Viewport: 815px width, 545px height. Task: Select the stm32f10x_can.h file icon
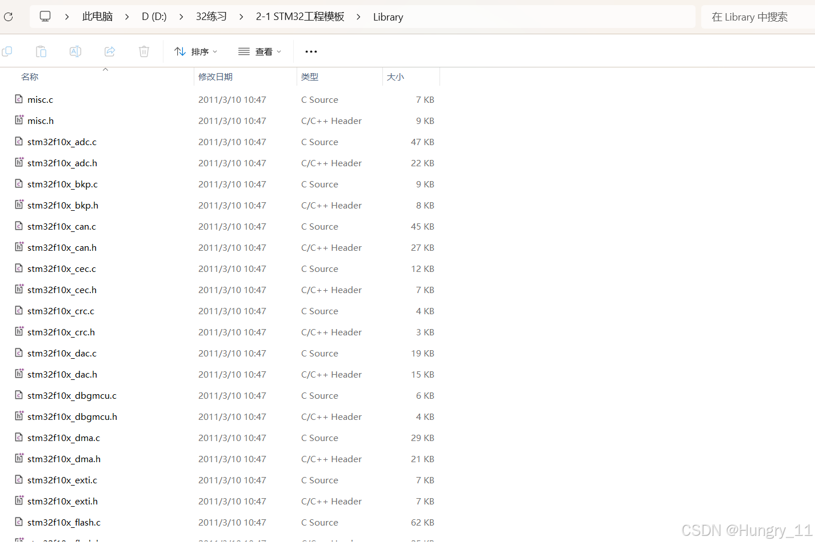(x=19, y=247)
